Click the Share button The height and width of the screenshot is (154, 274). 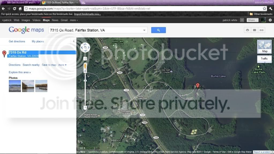(x=253, y=20)
